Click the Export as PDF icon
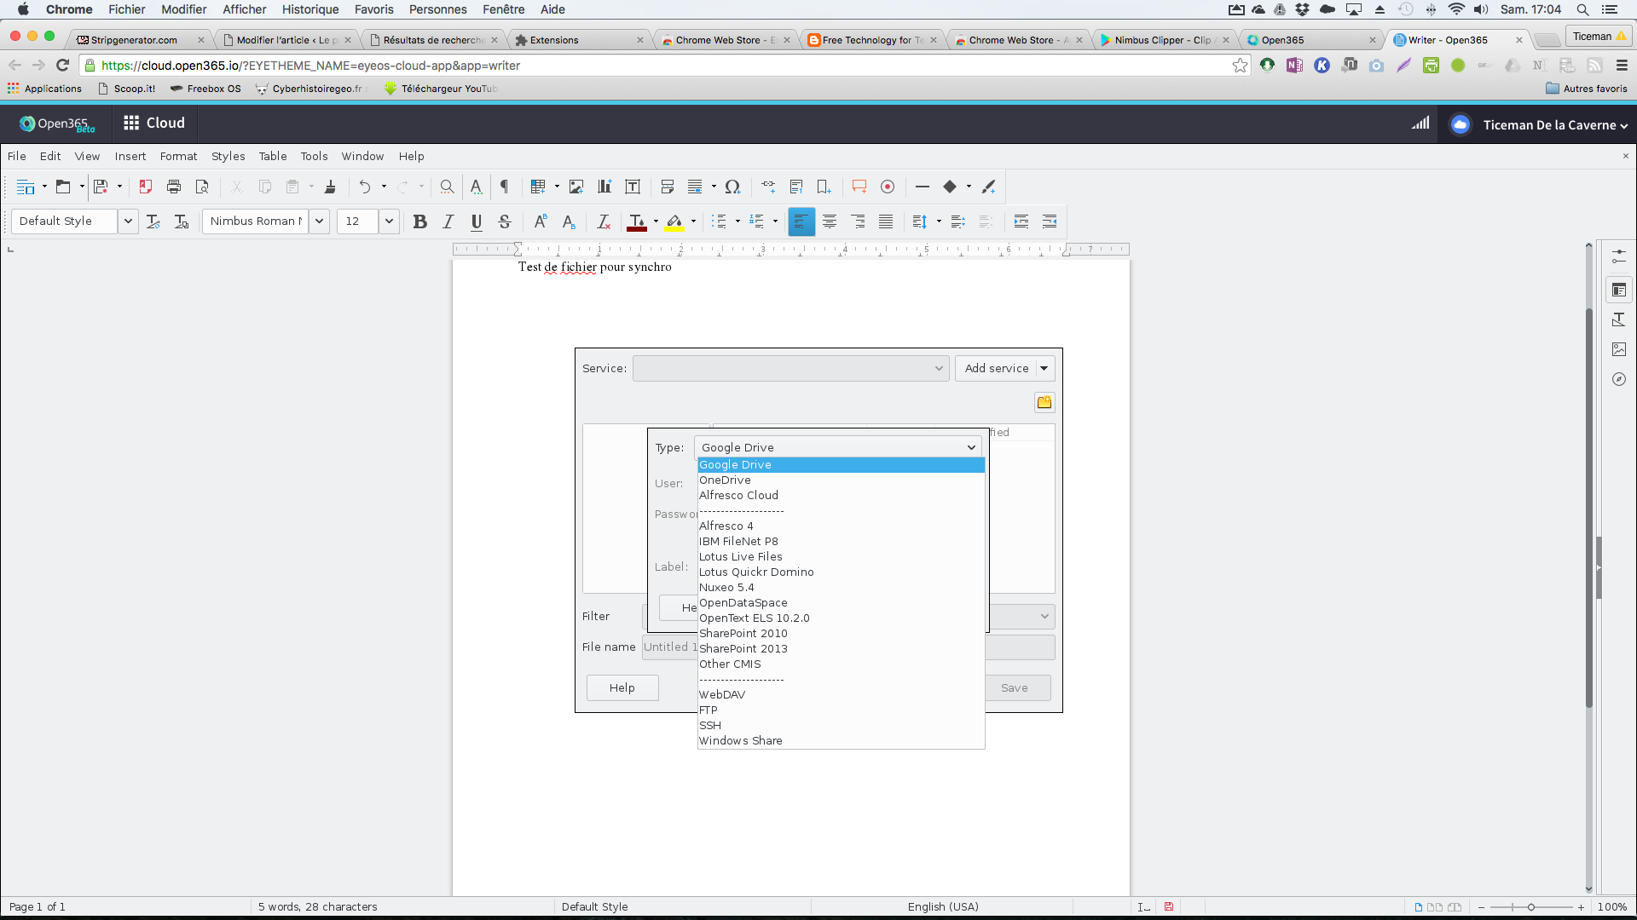 click(x=146, y=187)
